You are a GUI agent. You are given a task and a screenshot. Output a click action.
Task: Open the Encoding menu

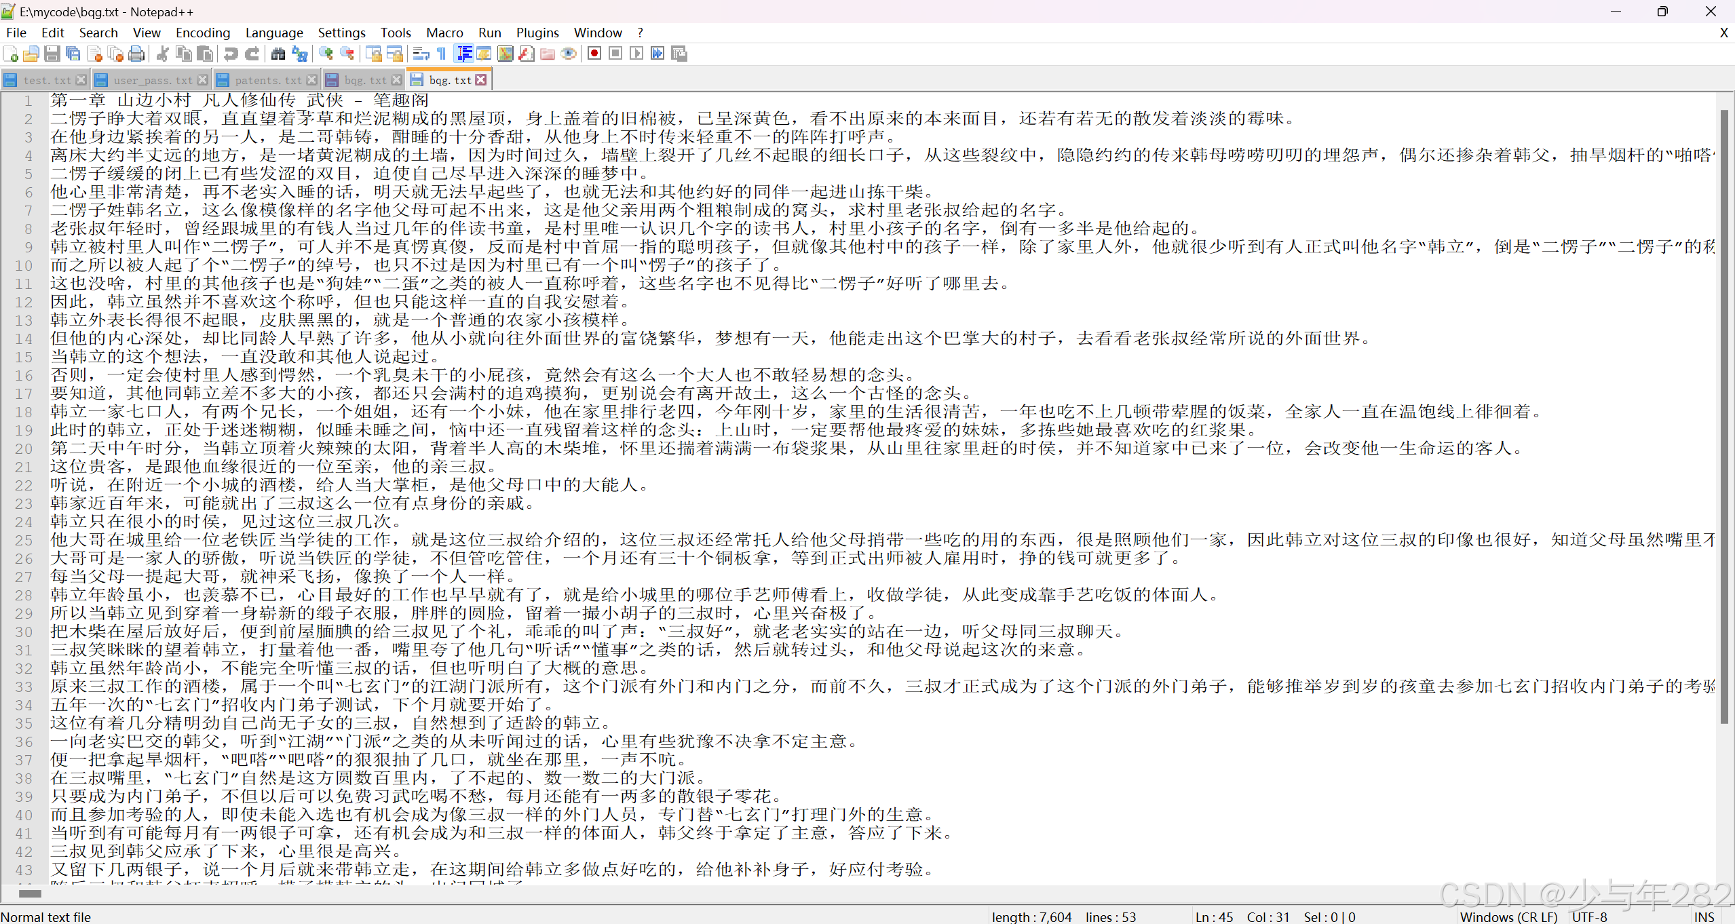tap(203, 33)
